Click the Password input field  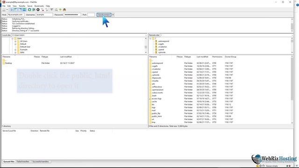[x=72, y=14]
